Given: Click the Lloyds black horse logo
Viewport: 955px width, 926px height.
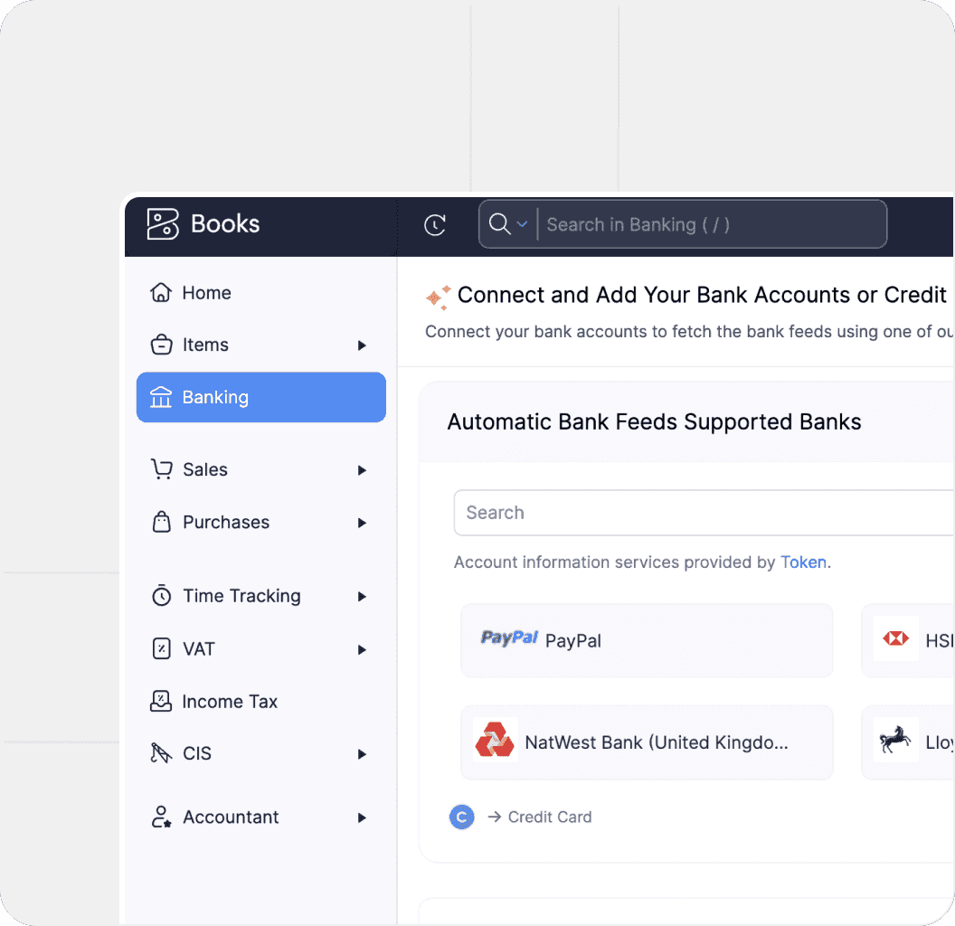Looking at the screenshot, I should point(895,740).
